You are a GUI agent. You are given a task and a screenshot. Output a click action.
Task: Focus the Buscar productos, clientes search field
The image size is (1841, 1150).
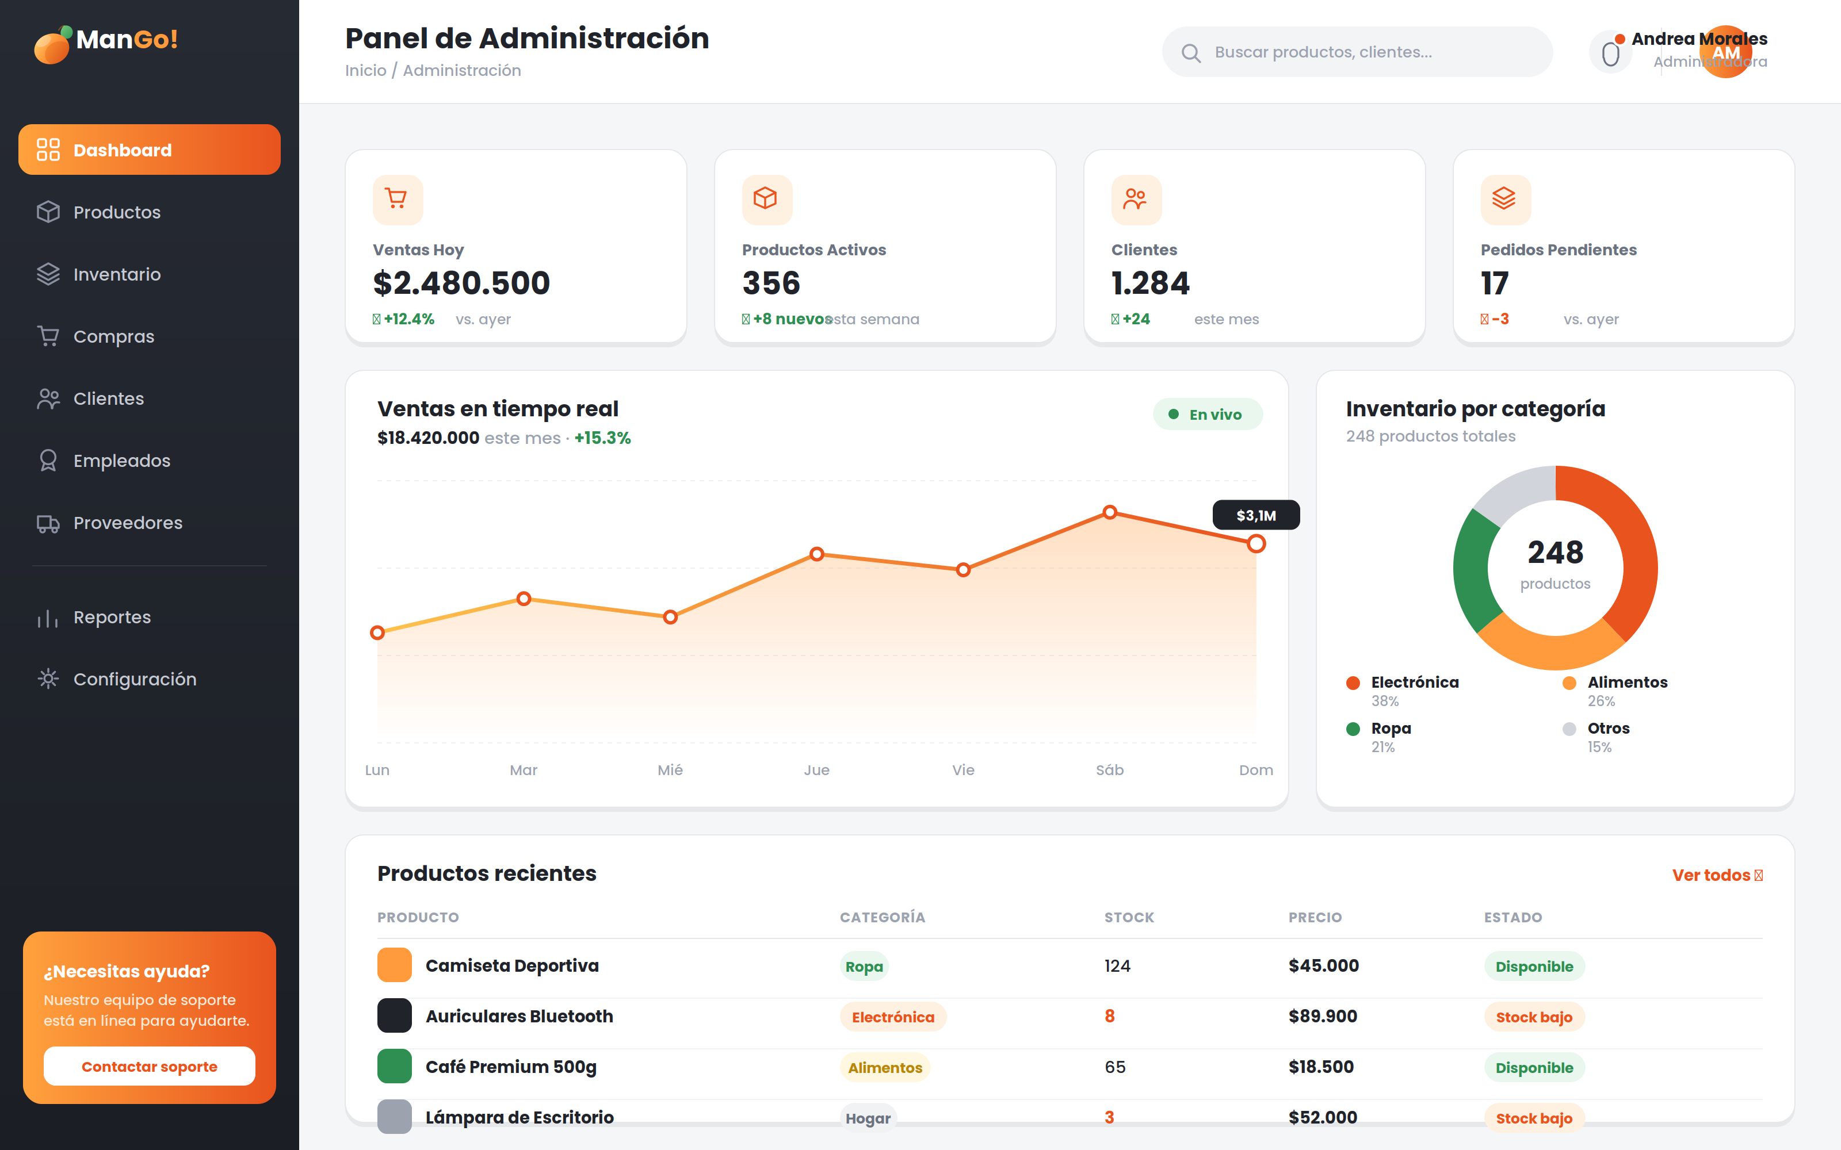1357,52
